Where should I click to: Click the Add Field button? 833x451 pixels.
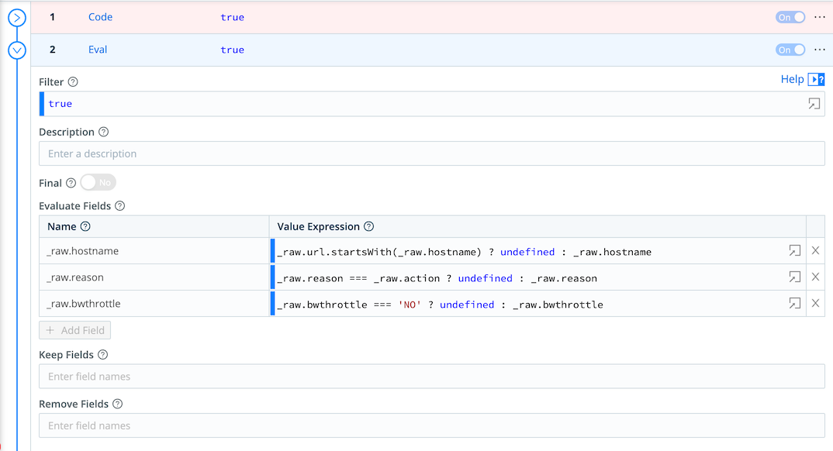pyautogui.click(x=75, y=330)
